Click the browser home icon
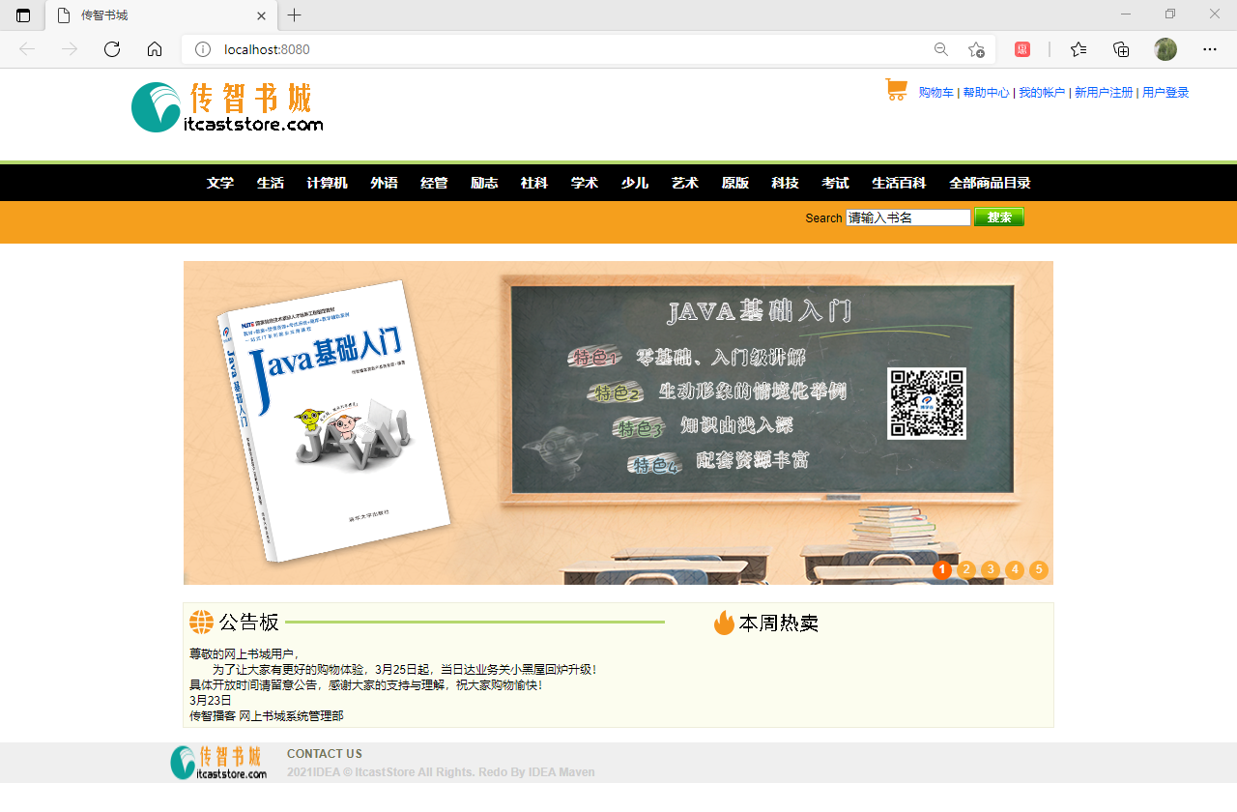 (155, 49)
